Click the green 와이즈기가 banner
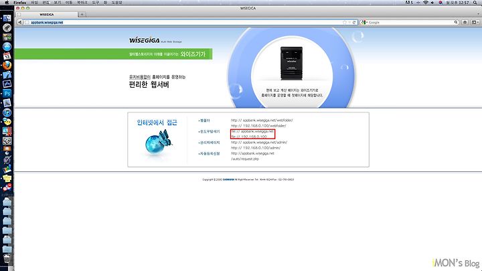The image size is (482, 271). pyautogui.click(x=113, y=54)
